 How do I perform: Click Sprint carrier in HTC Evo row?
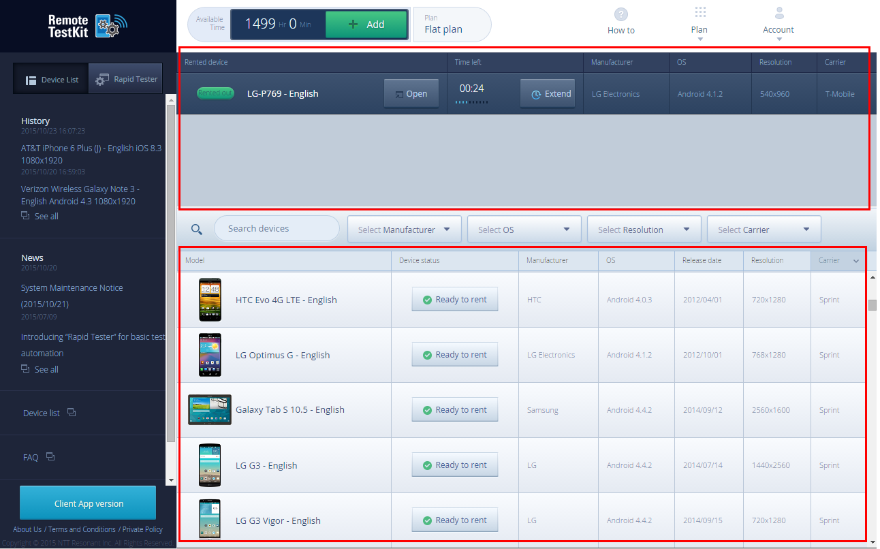tap(829, 300)
